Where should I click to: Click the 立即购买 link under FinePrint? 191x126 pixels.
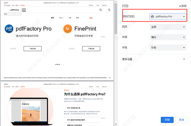72,49
